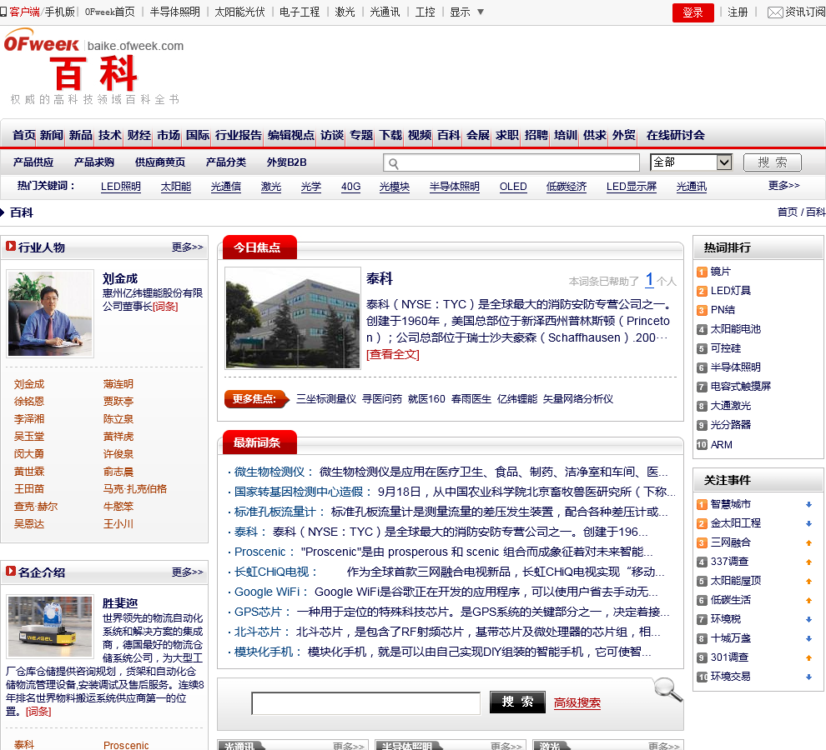Open 产品供应 sub-navigation item
Image resolution: width=826 pixels, height=750 pixels.
[x=33, y=162]
